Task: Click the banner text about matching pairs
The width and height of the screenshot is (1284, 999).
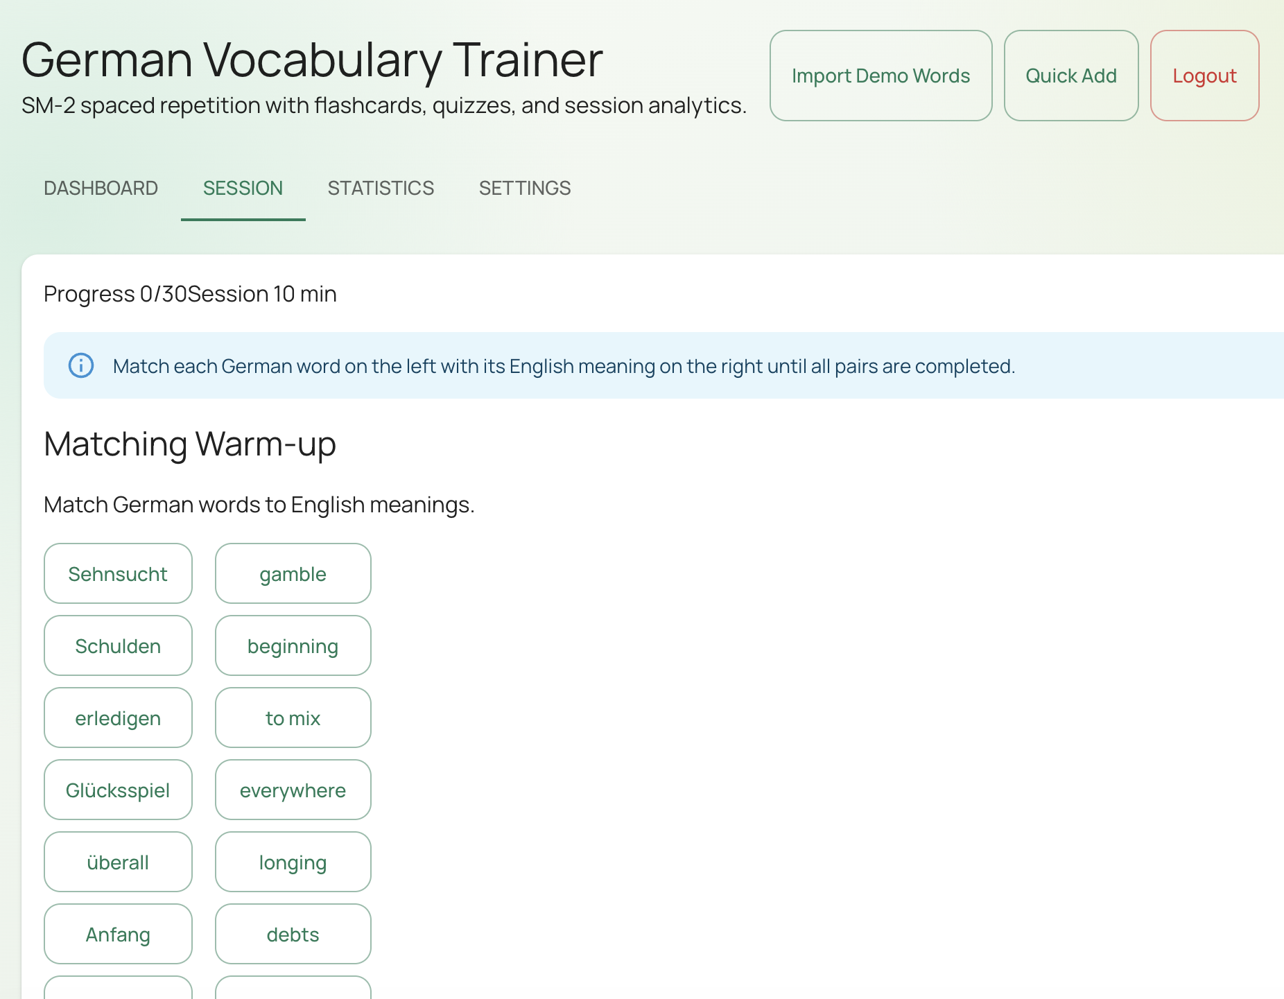Action: (x=564, y=366)
